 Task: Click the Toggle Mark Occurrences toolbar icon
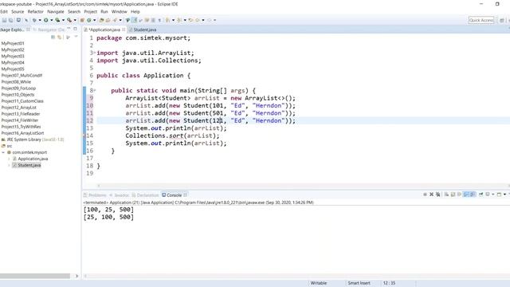tap(134, 20)
